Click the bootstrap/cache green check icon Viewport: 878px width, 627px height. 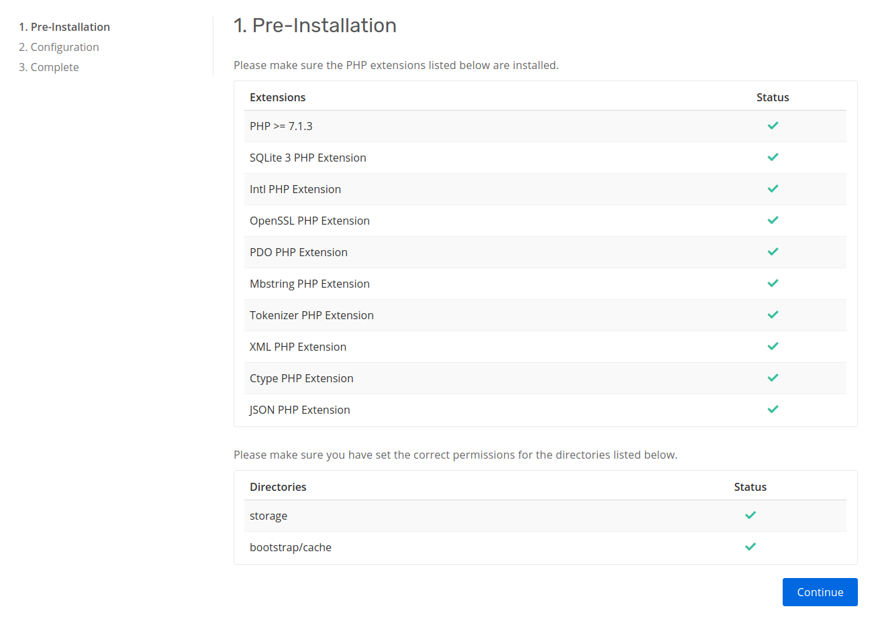coord(750,547)
